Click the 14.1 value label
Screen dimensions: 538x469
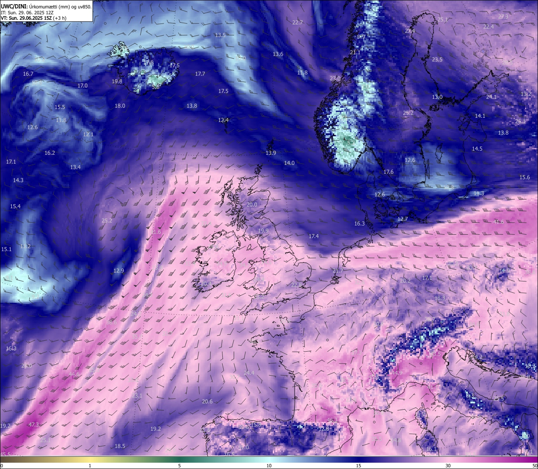(x=480, y=116)
